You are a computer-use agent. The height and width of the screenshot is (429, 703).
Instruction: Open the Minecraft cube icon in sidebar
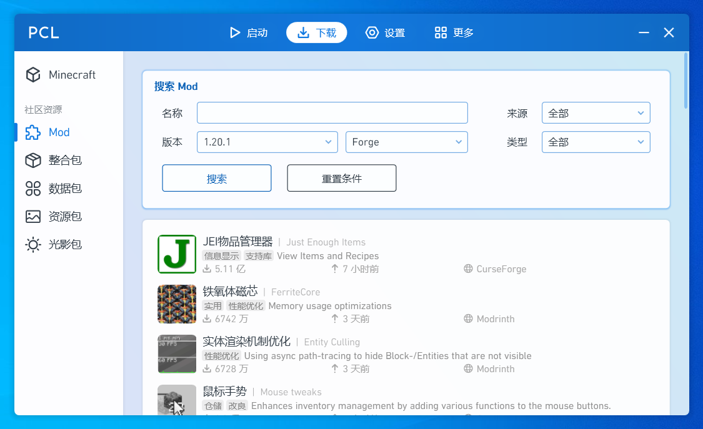click(x=32, y=75)
